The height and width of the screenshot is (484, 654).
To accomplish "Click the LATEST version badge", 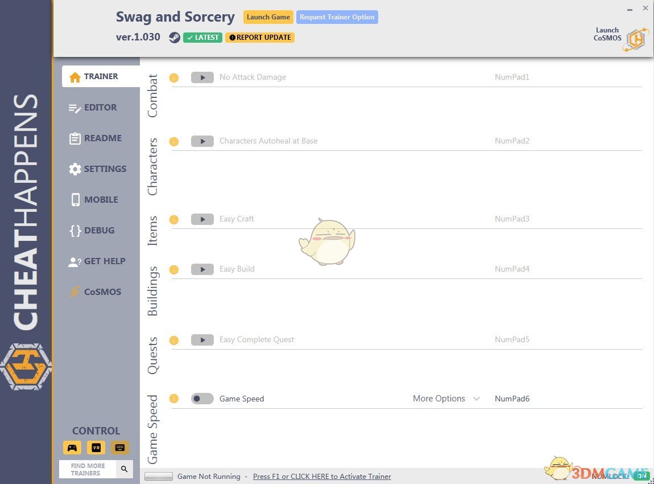I will [202, 38].
